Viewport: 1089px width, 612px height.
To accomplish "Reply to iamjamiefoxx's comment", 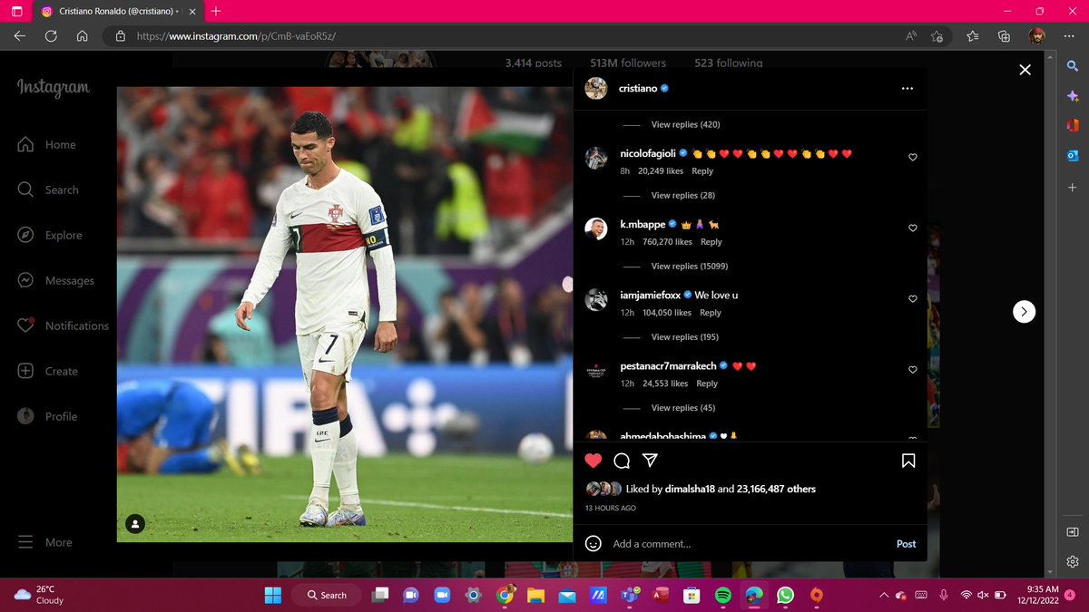I will (711, 313).
